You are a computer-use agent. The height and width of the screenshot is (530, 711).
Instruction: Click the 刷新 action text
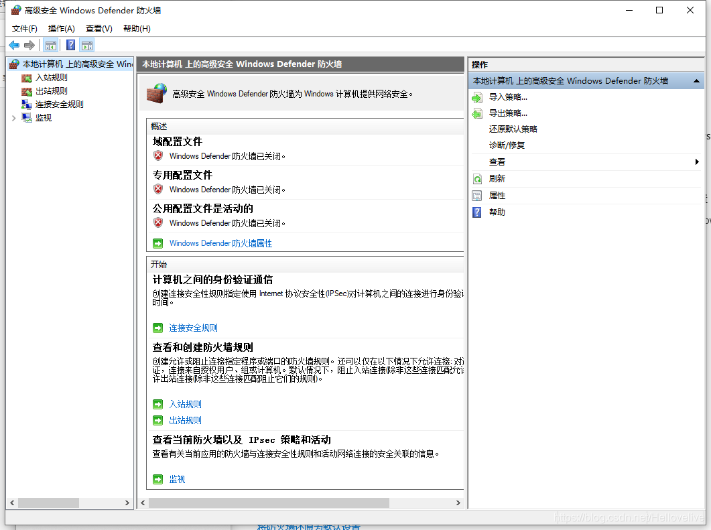coord(497,179)
